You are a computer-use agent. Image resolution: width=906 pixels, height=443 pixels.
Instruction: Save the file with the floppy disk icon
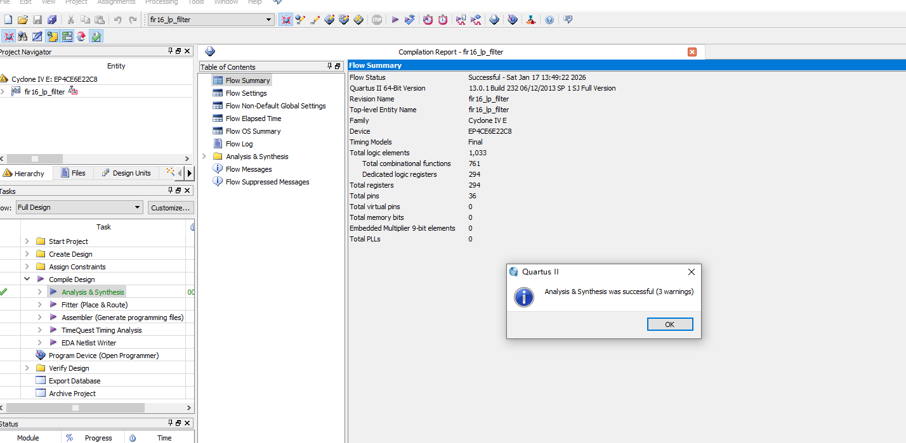(x=37, y=20)
